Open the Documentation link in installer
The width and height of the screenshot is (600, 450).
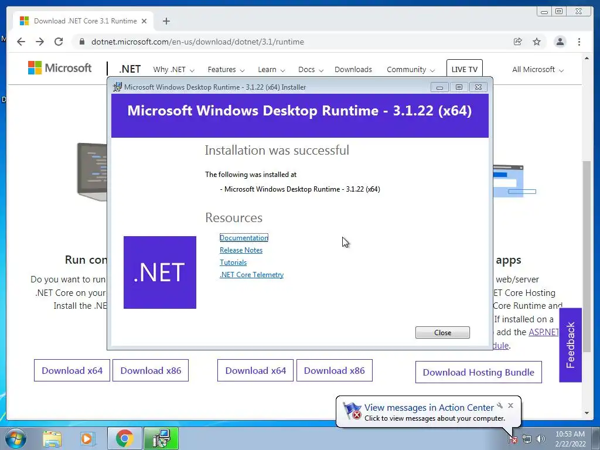tap(244, 238)
